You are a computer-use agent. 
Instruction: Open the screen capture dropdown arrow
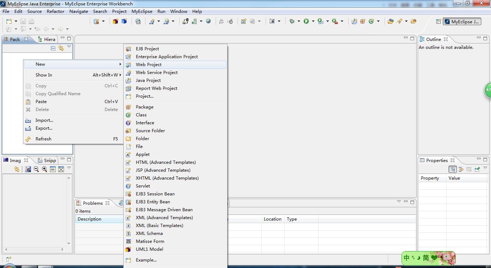[279, 22]
